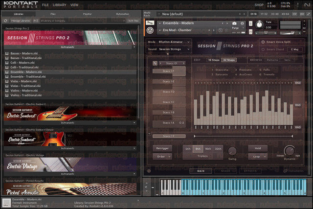Randomize with the top RND button
This screenshot has width=313, height=209.
298,83
